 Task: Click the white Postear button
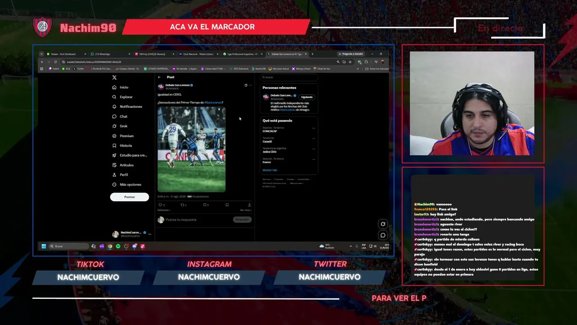click(x=129, y=197)
